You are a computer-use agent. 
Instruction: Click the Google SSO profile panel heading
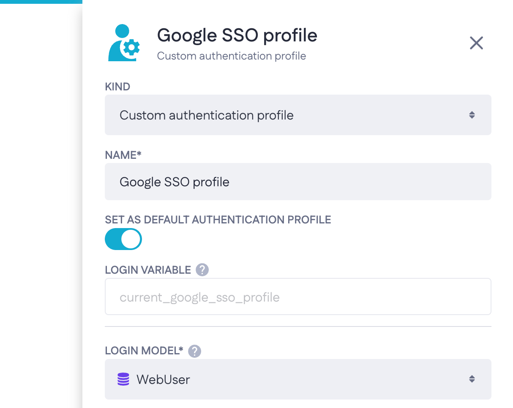[x=237, y=35]
